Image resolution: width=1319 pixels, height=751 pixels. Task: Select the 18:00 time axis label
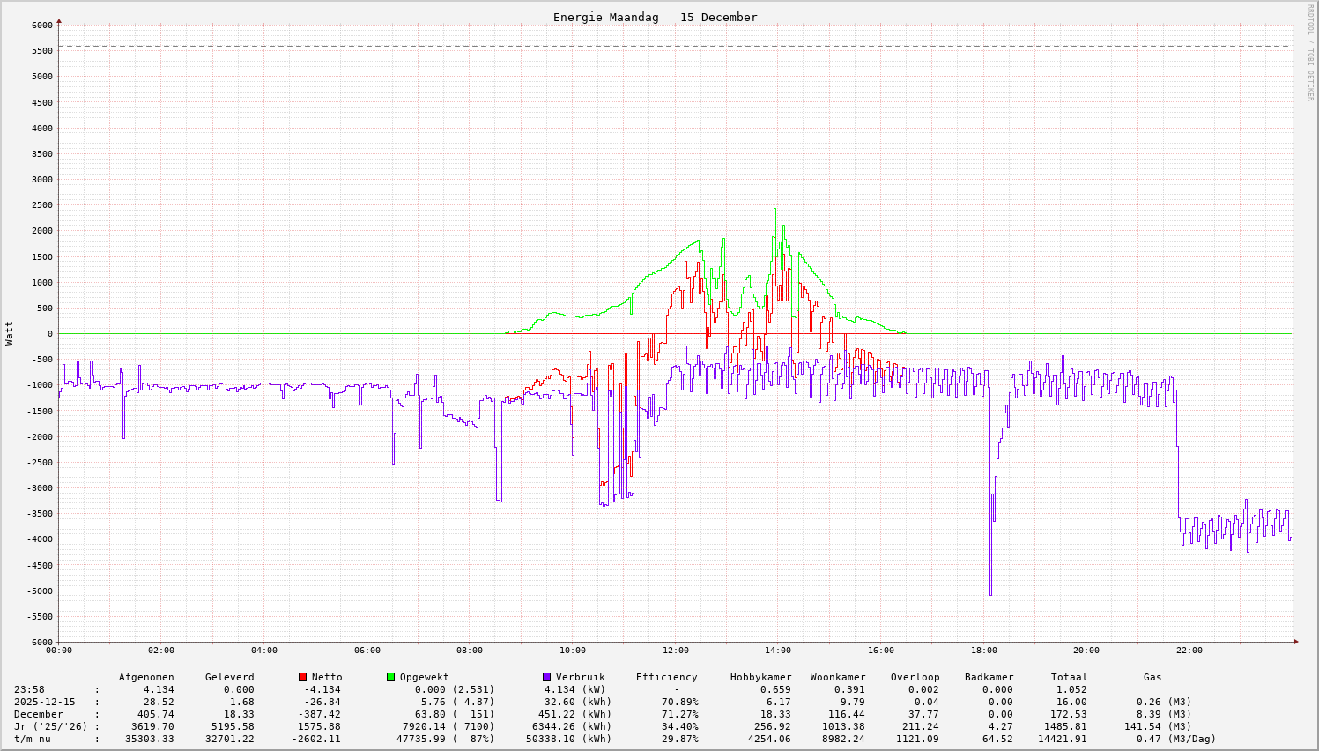tap(983, 651)
